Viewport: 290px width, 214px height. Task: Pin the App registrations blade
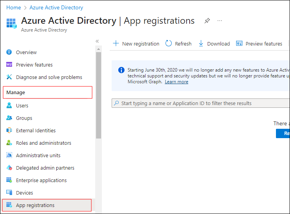pyautogui.click(x=207, y=21)
